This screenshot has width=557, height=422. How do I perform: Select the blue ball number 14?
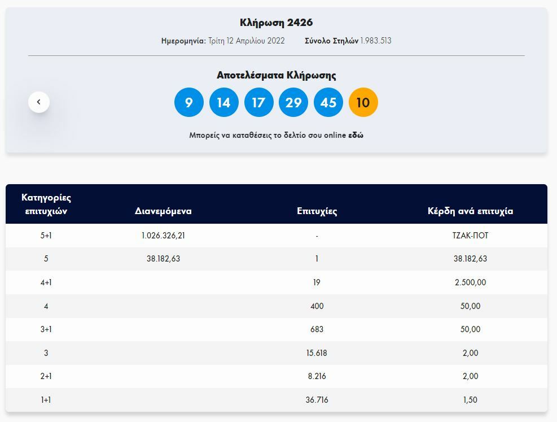coord(224,102)
